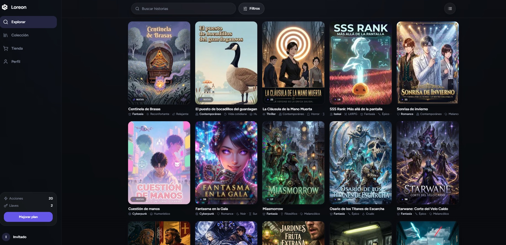Image resolution: width=506 pixels, height=245 pixels.
Task: Open Centinela de Brasas cover
Action: pos(159,63)
